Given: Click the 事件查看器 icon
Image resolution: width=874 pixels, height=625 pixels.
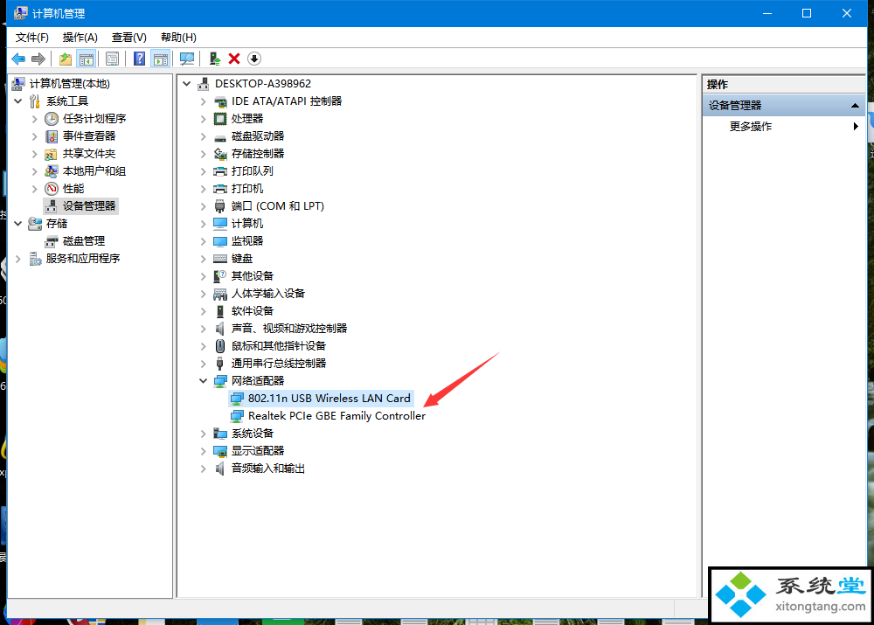Looking at the screenshot, I should click(x=52, y=136).
